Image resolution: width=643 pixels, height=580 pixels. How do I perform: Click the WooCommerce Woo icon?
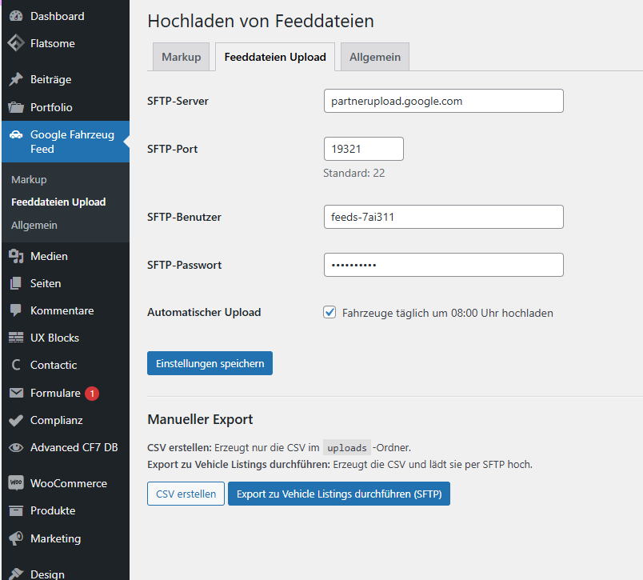(16, 483)
